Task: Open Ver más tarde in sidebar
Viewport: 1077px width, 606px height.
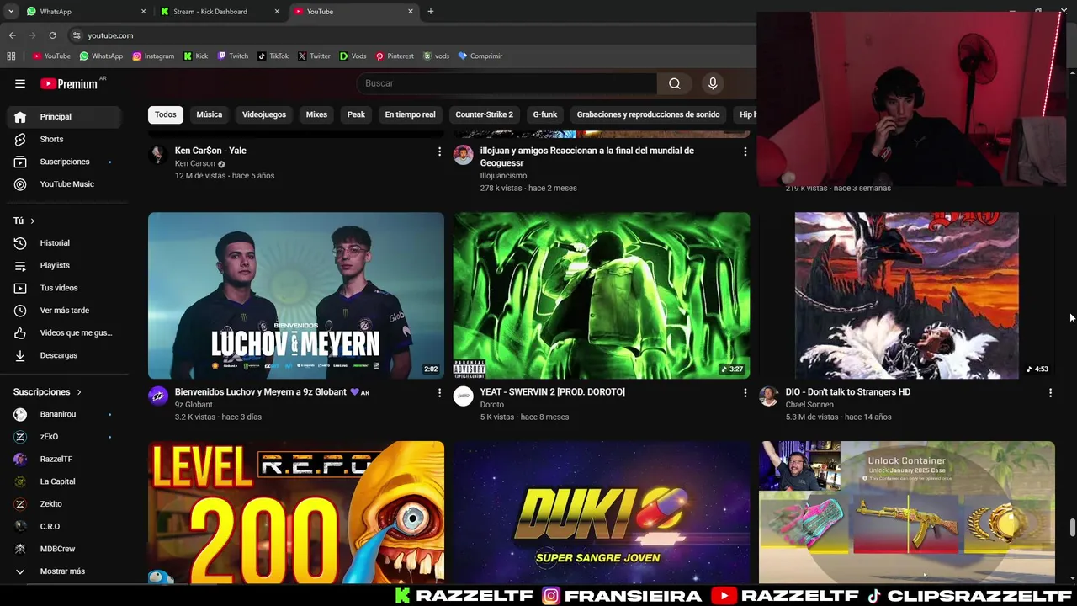Action: [64, 311]
